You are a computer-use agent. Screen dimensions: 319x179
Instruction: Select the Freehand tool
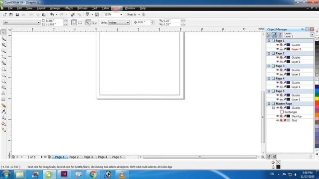(x=3, y=57)
